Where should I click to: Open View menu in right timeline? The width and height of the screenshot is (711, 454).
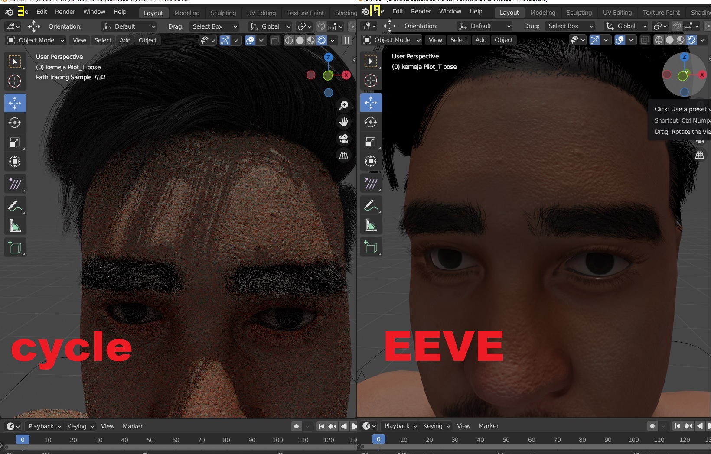463,426
